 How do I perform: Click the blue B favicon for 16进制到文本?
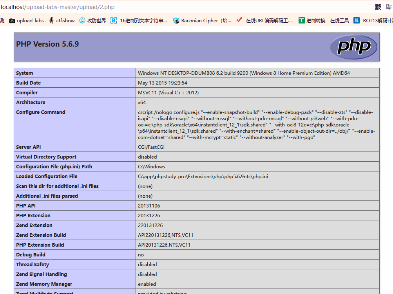[x=114, y=20]
